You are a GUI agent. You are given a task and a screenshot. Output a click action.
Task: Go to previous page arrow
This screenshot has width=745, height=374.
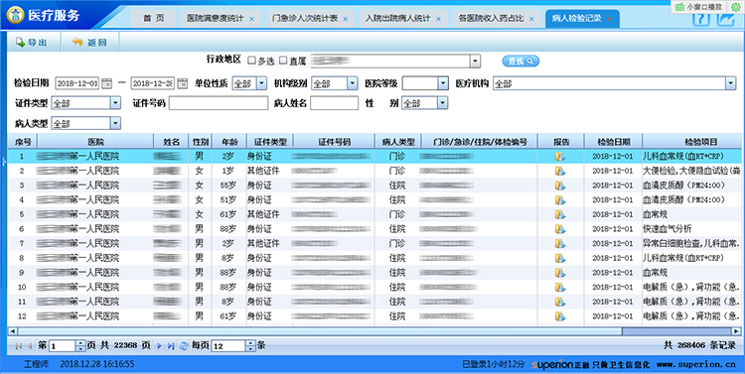coord(30,346)
